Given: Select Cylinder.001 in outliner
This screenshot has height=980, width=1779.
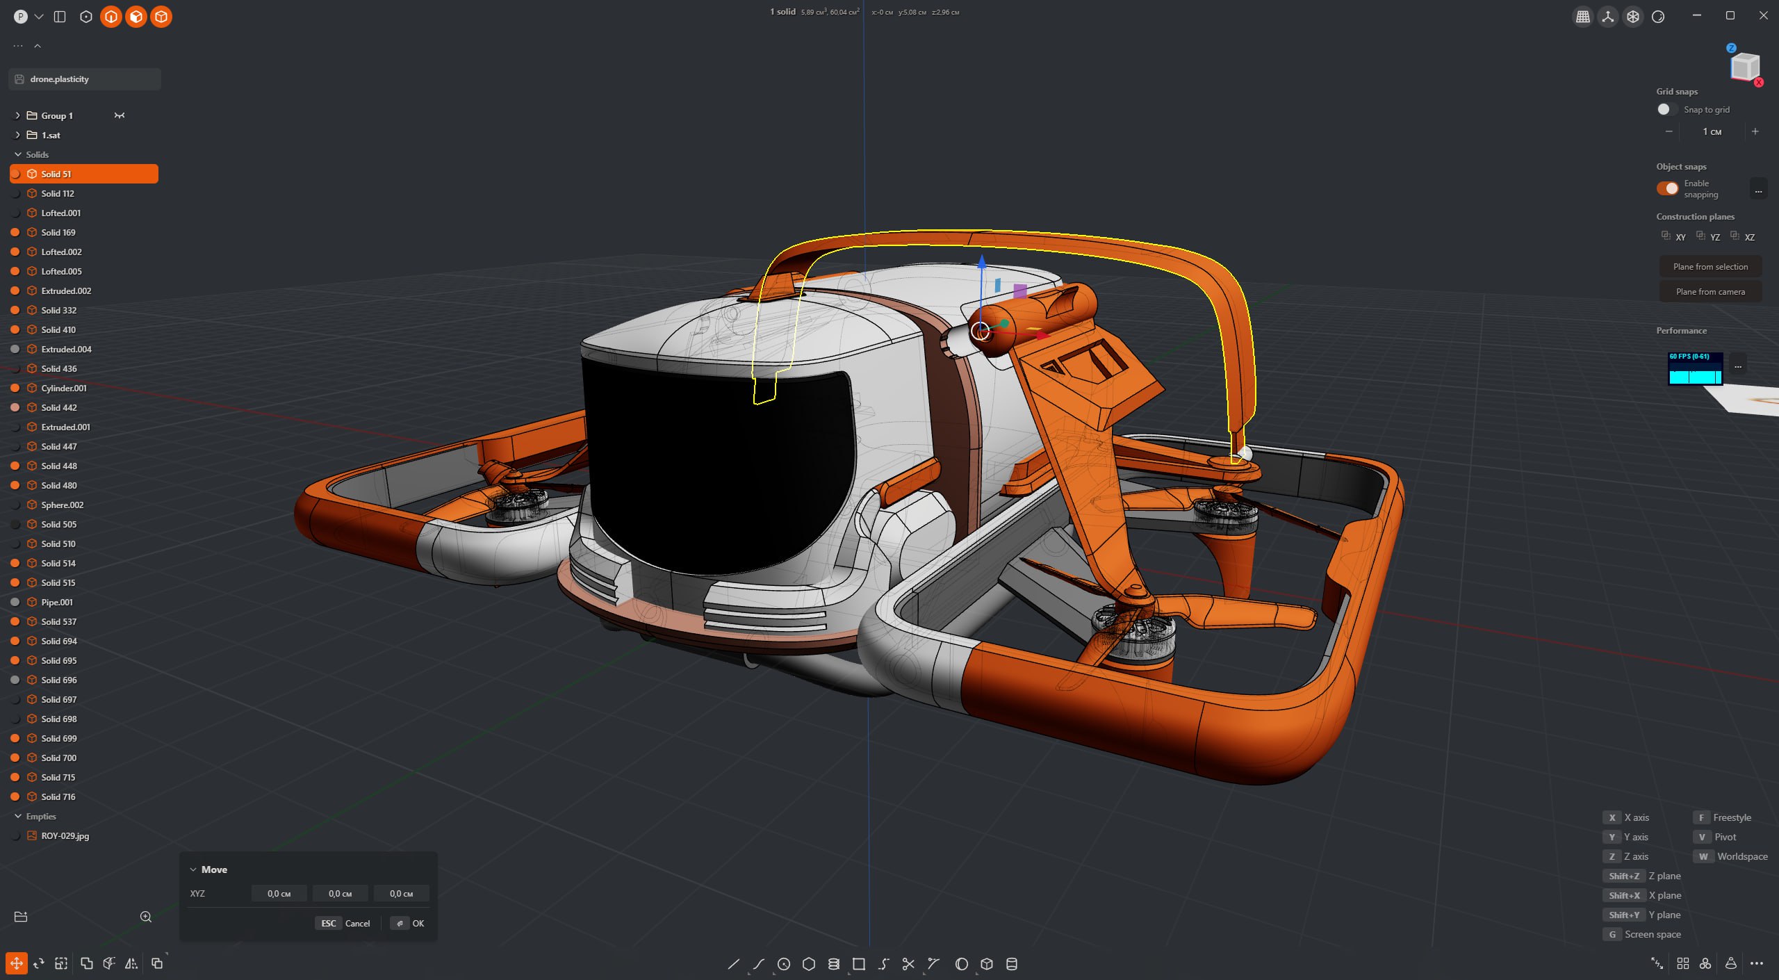Looking at the screenshot, I should (84, 388).
